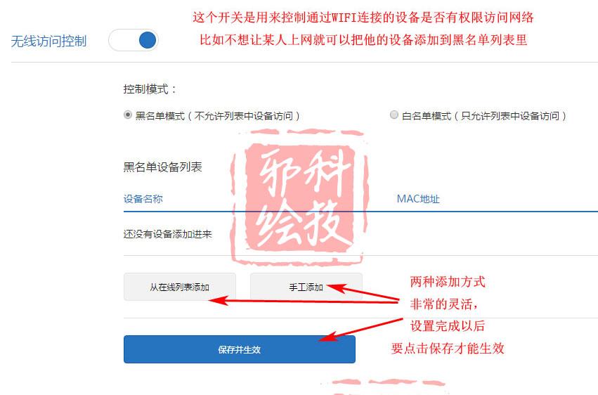Click the red 科技 seal watermark
598x395 pixels.
coord(299,197)
